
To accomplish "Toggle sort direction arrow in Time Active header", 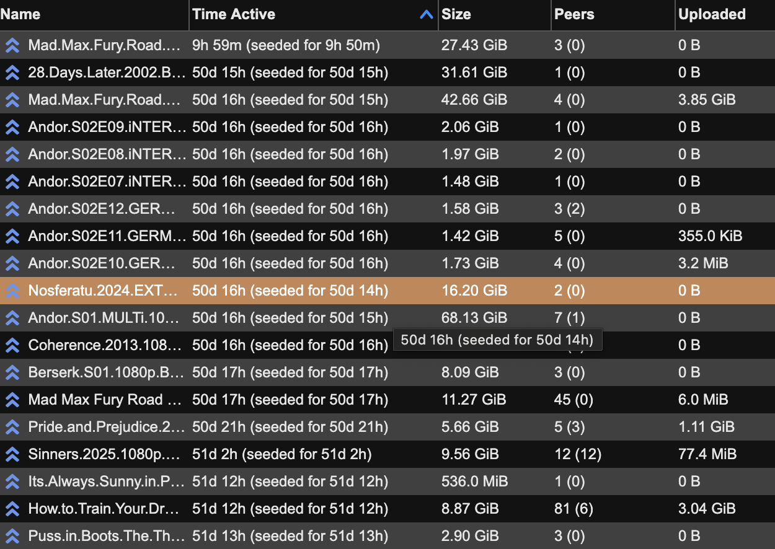I will (x=426, y=14).
